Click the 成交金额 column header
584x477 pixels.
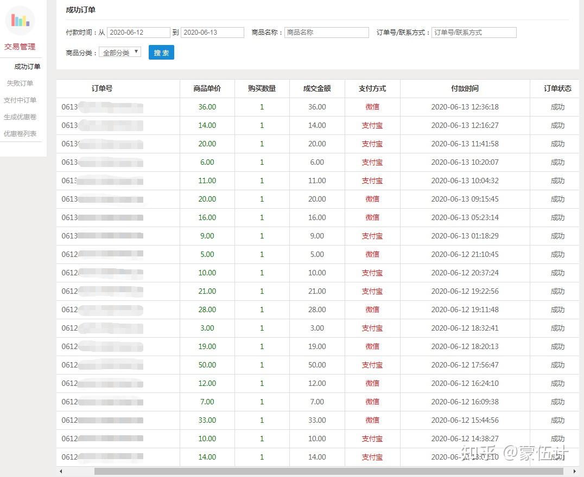pos(317,88)
